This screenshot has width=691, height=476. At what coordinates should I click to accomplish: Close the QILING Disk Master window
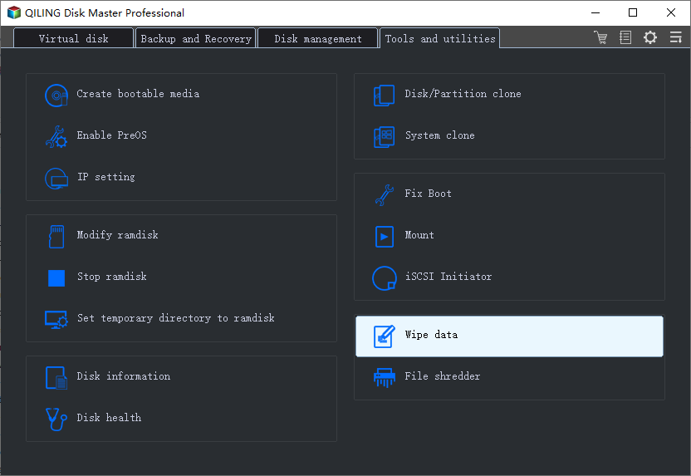tap(671, 12)
